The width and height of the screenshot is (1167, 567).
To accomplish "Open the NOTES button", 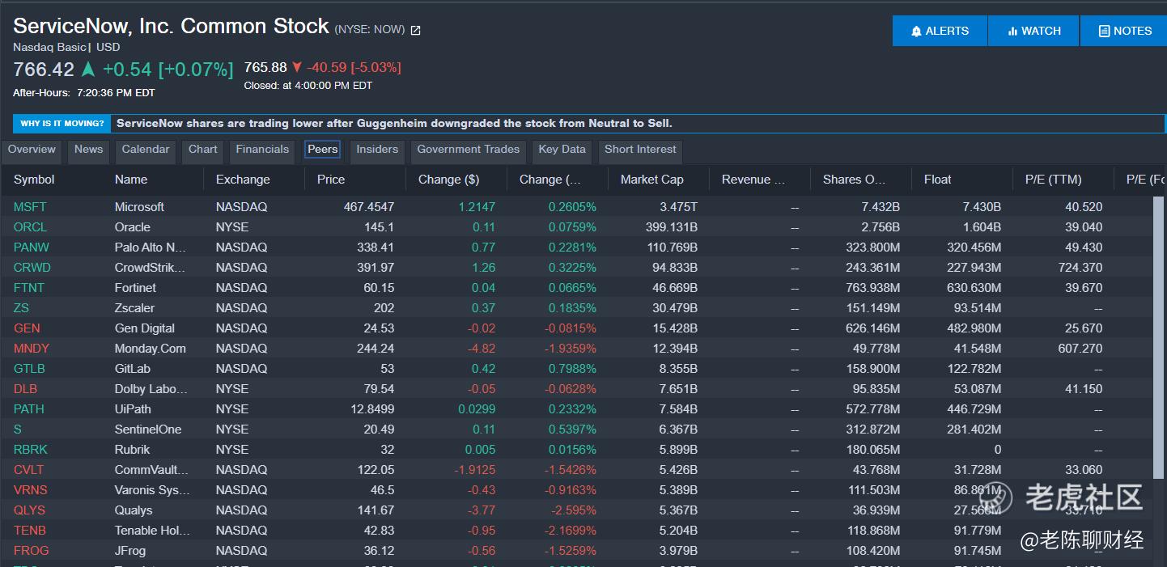I will (1124, 31).
